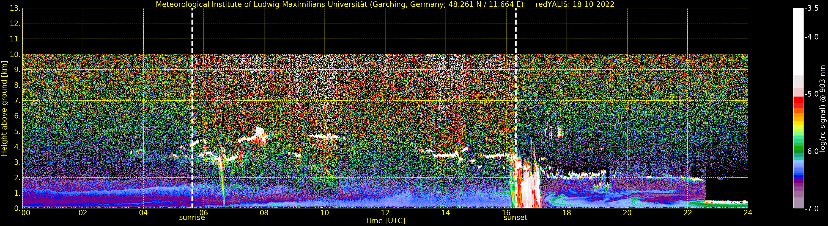The width and height of the screenshot is (828, 226).
Task: Click the plot title mentioning Ludwig-Maximilians-Universität
Action: pos(385,4)
